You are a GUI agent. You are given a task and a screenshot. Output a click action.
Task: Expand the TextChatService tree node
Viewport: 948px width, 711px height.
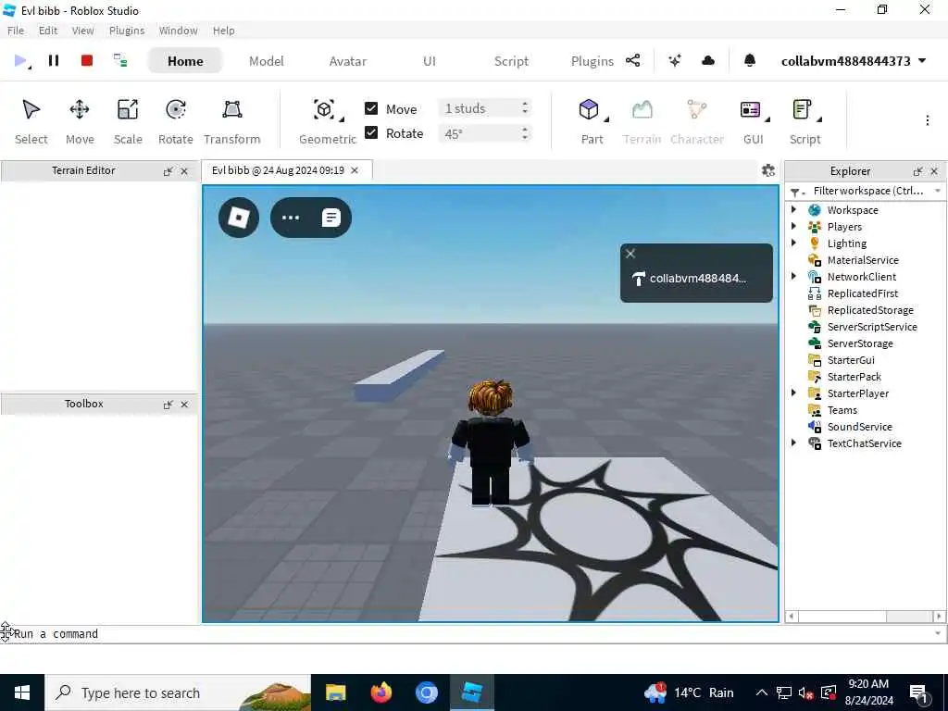click(x=793, y=443)
